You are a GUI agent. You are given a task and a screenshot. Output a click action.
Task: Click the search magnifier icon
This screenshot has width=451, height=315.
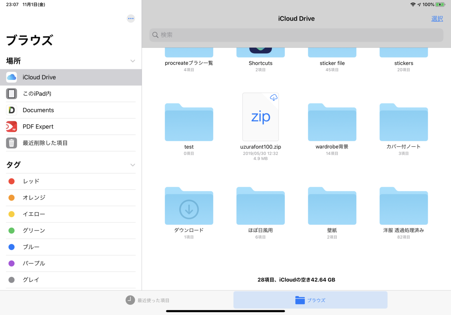(x=156, y=35)
